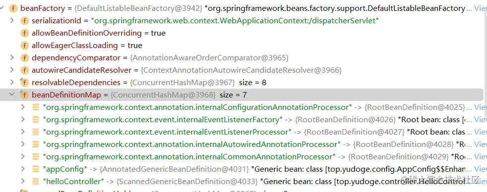Select the allowEagerClassLoading = true row
This screenshot has height=192, width=487.
[x=87, y=46]
